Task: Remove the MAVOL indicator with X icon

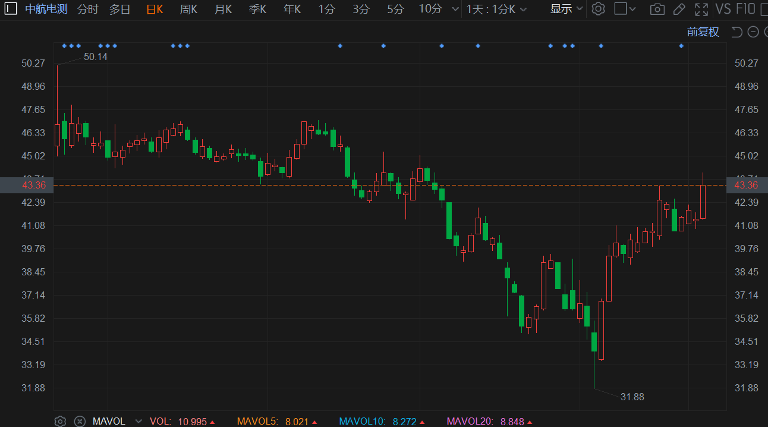Action: click(x=80, y=421)
